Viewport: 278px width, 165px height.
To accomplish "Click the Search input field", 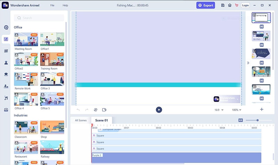I will click(39, 18).
